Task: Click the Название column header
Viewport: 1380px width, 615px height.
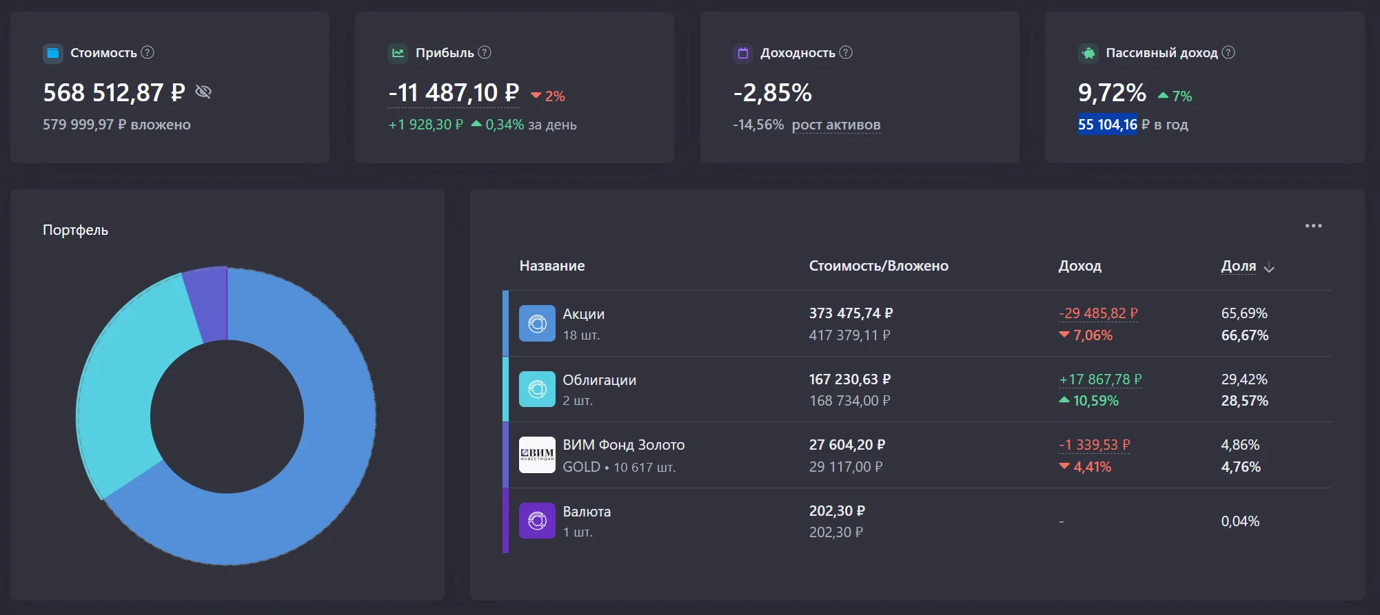Action: coord(552,266)
